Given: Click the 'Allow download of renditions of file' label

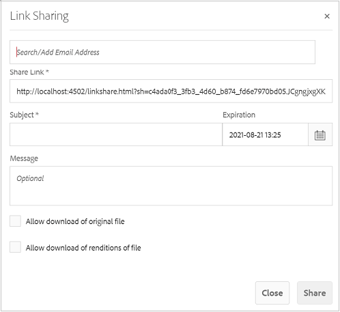Looking at the screenshot, I should (x=83, y=248).
